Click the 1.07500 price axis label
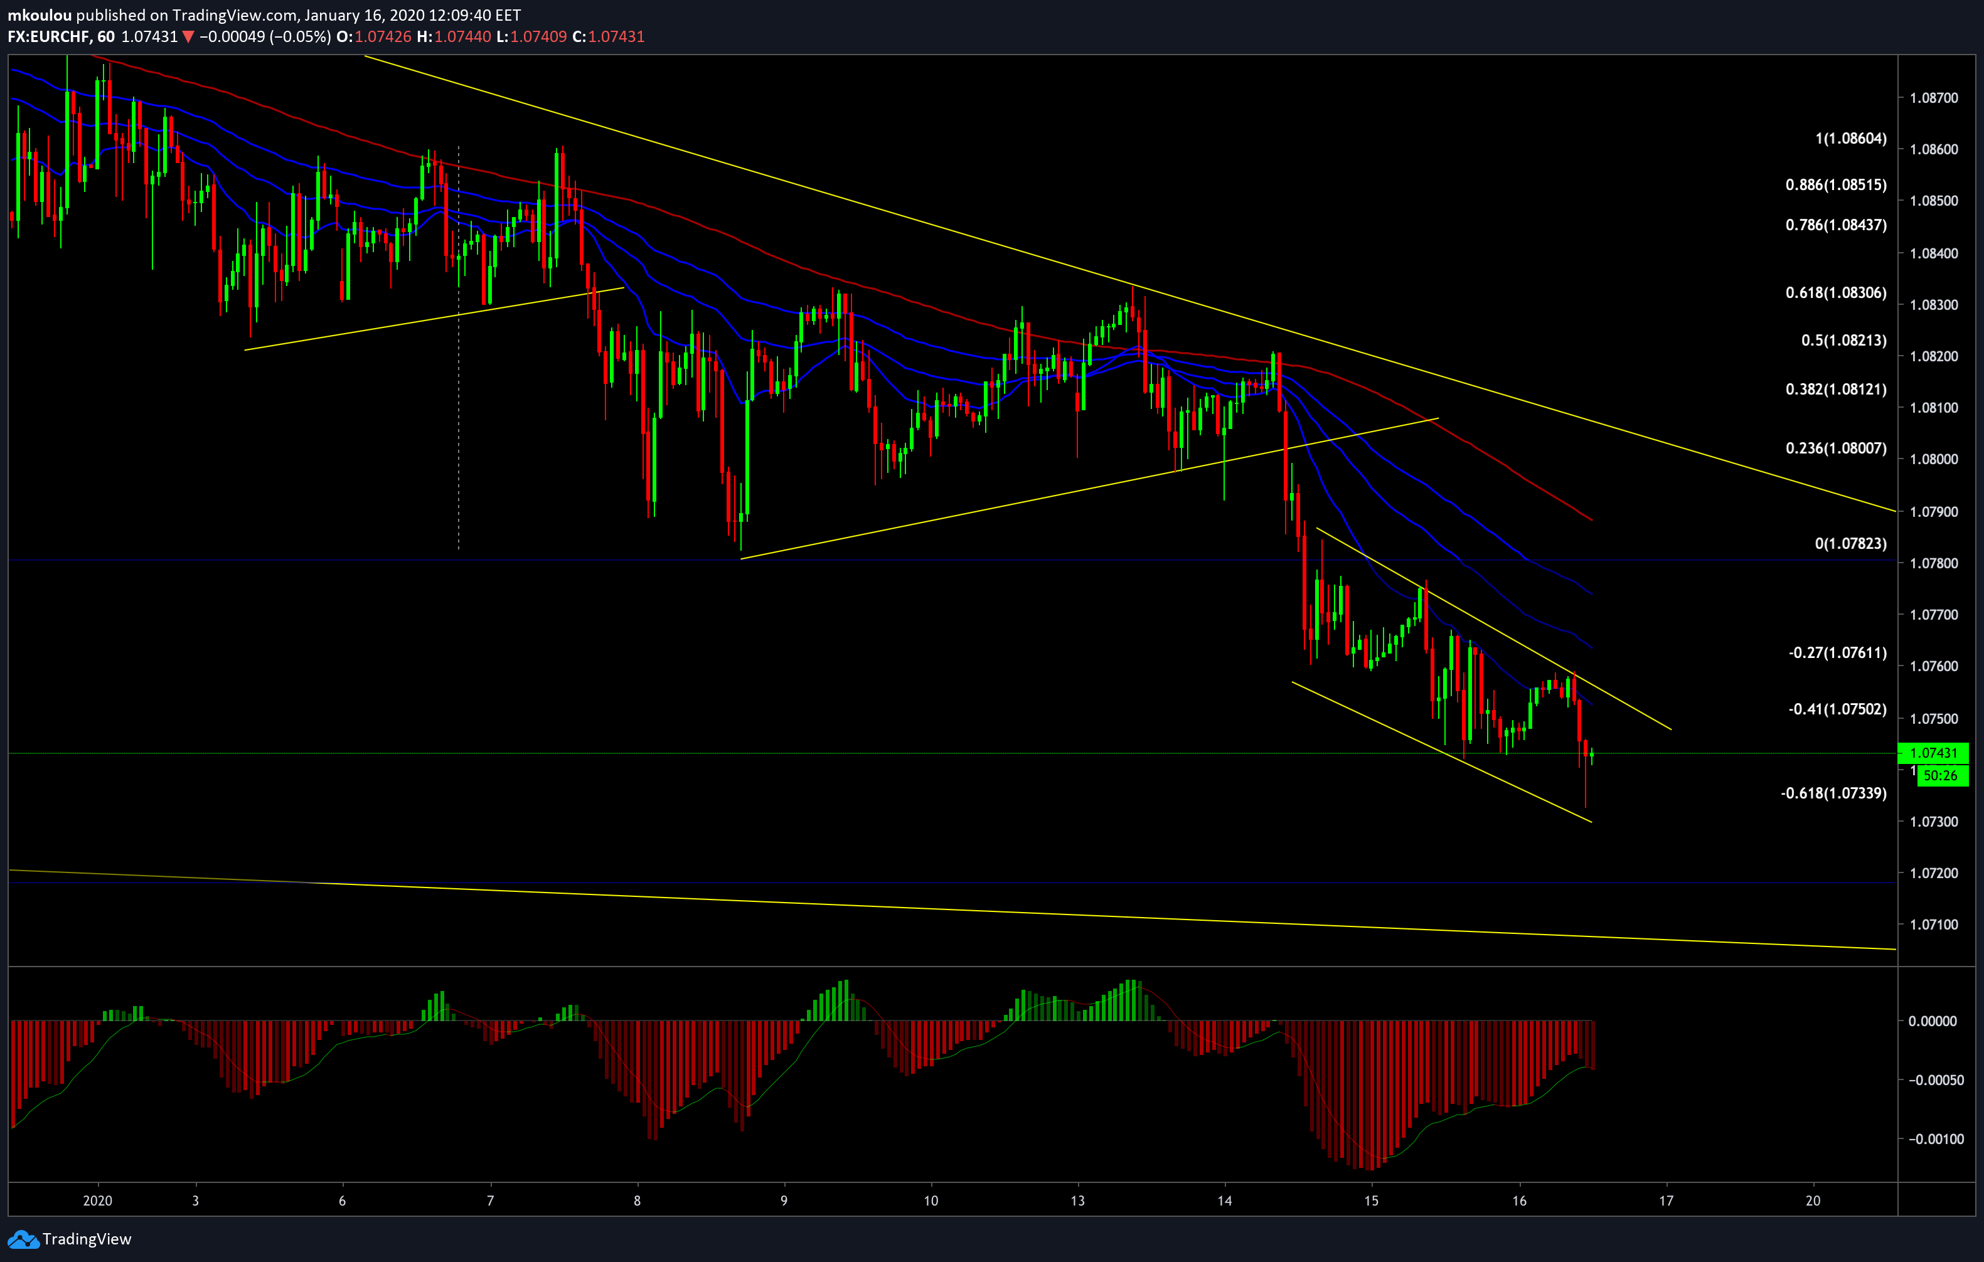 pos(1934,719)
